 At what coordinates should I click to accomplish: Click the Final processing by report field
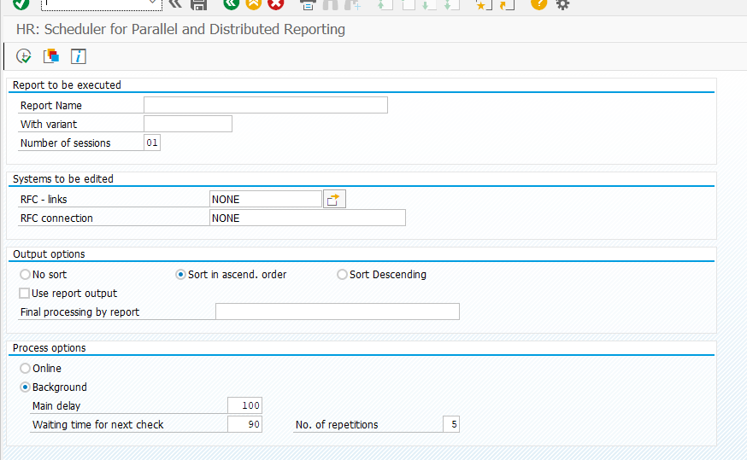coord(337,312)
